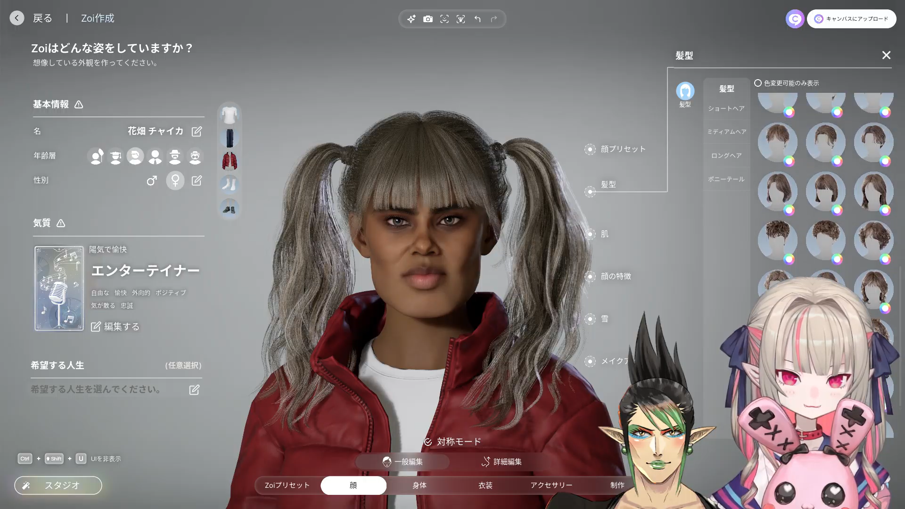Toggle 対称モード symmetry checkbox
905x509 pixels.
tap(428, 442)
